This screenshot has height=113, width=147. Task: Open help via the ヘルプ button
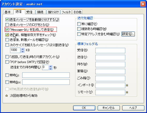coord(133,108)
